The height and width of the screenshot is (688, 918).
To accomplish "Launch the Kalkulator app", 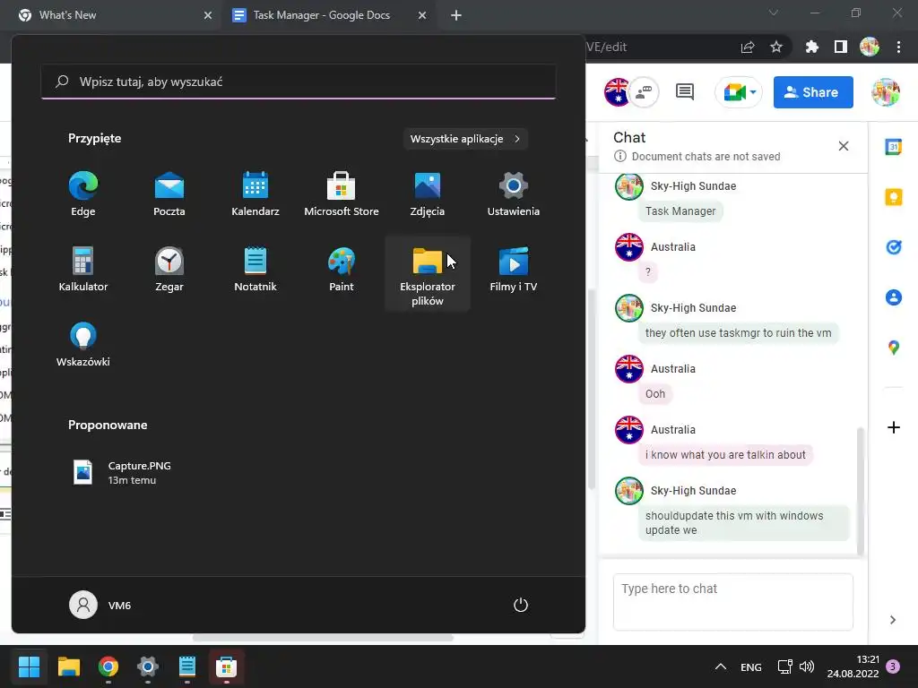I will [x=82, y=270].
